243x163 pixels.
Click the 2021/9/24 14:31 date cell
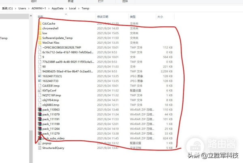(108, 100)
